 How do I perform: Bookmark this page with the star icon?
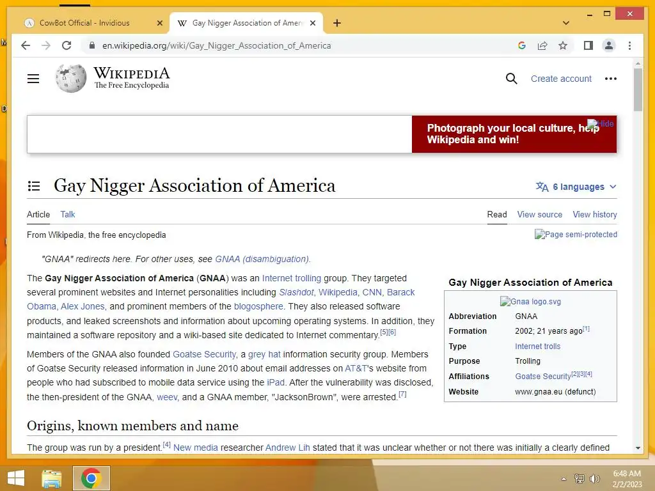coord(563,45)
